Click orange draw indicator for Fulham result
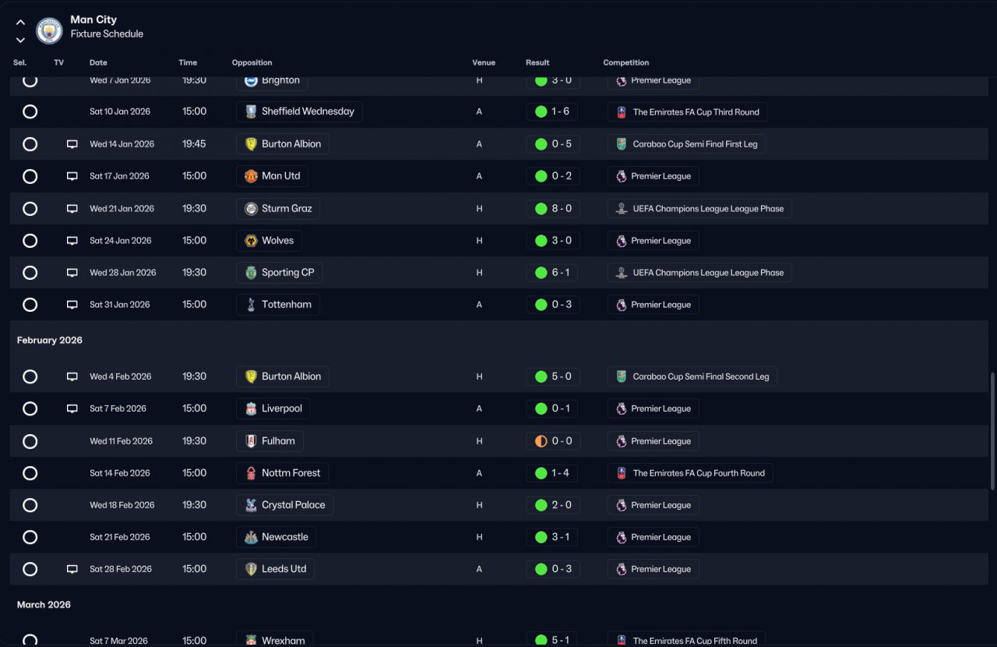This screenshot has width=997, height=647. pyautogui.click(x=541, y=441)
